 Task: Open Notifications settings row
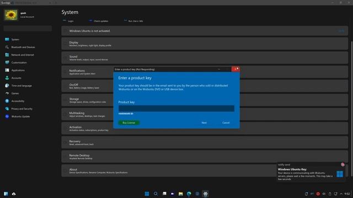click(87, 72)
